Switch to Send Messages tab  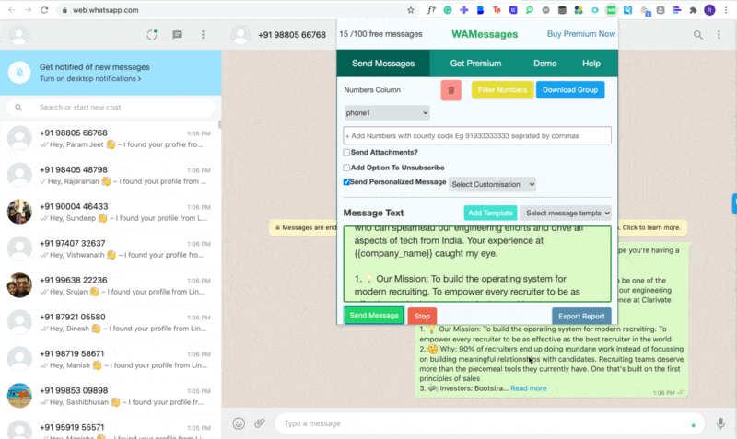tap(383, 64)
